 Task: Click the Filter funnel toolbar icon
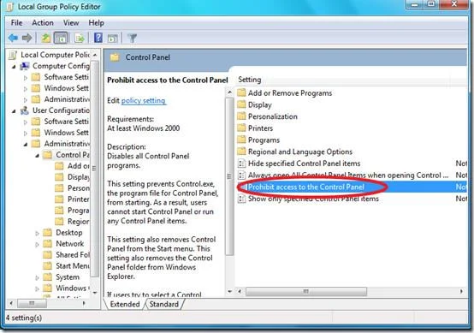point(133,39)
